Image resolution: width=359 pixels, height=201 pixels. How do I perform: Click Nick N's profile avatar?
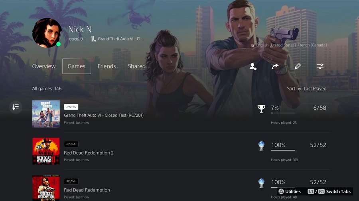coord(47,33)
